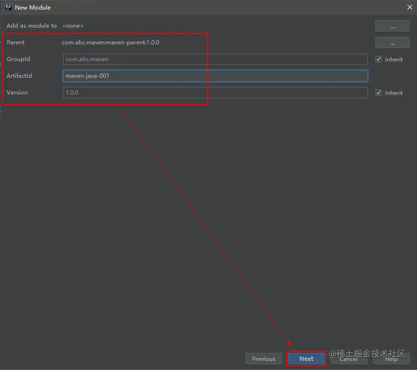The image size is (417, 370).
Task: Click the 'Add as module to' label
Action: click(x=32, y=26)
